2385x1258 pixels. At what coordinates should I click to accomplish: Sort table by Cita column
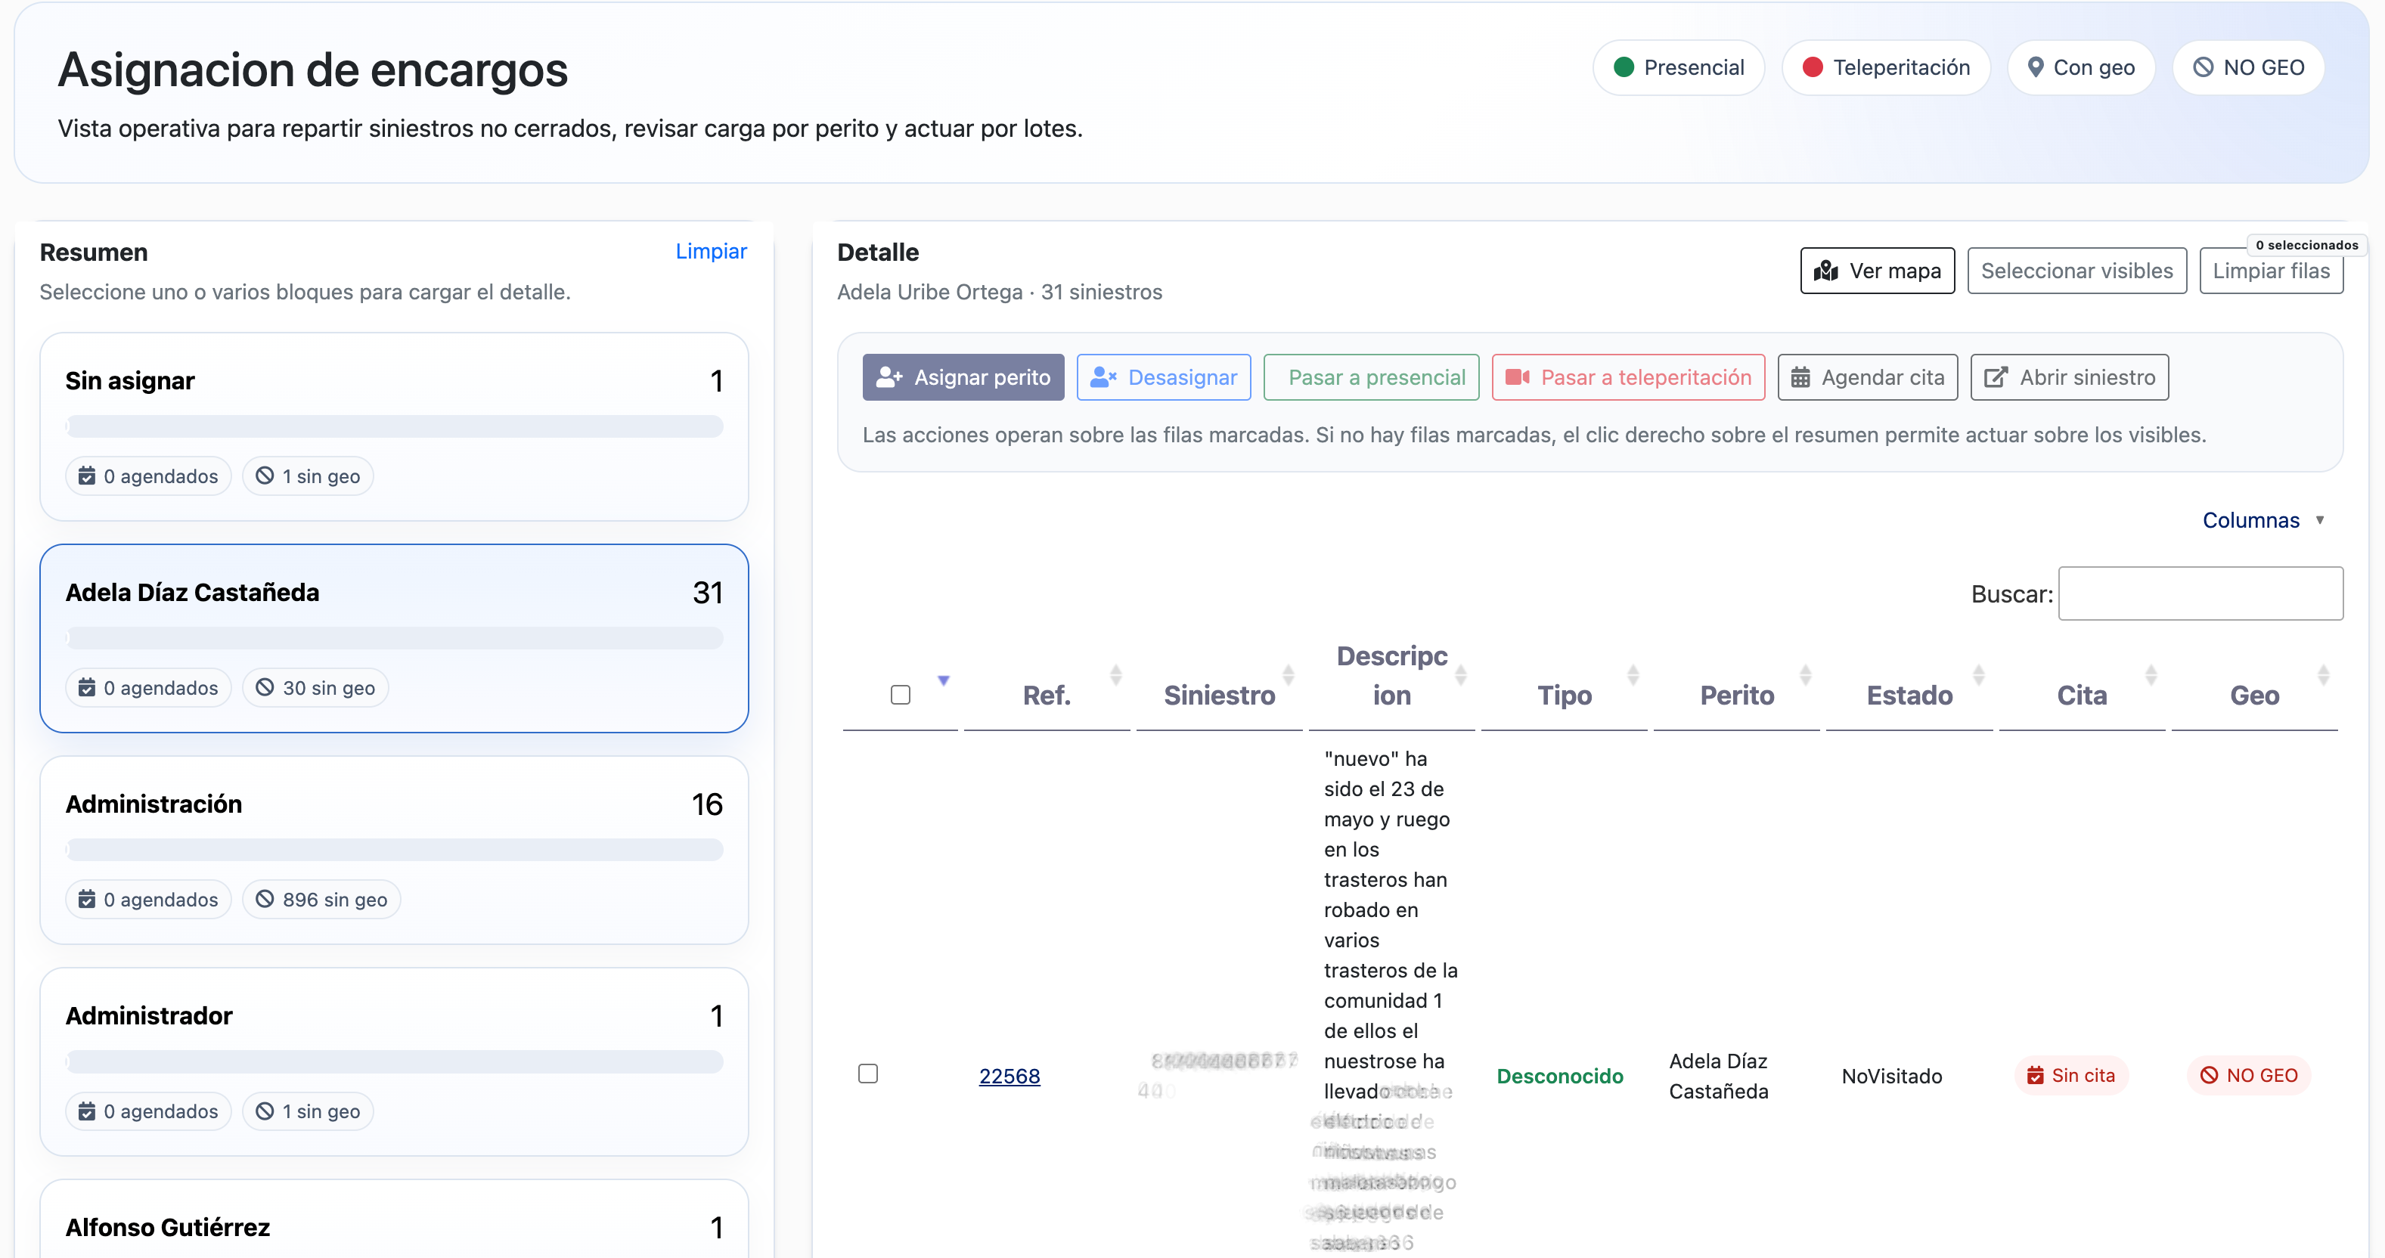pos(2081,696)
